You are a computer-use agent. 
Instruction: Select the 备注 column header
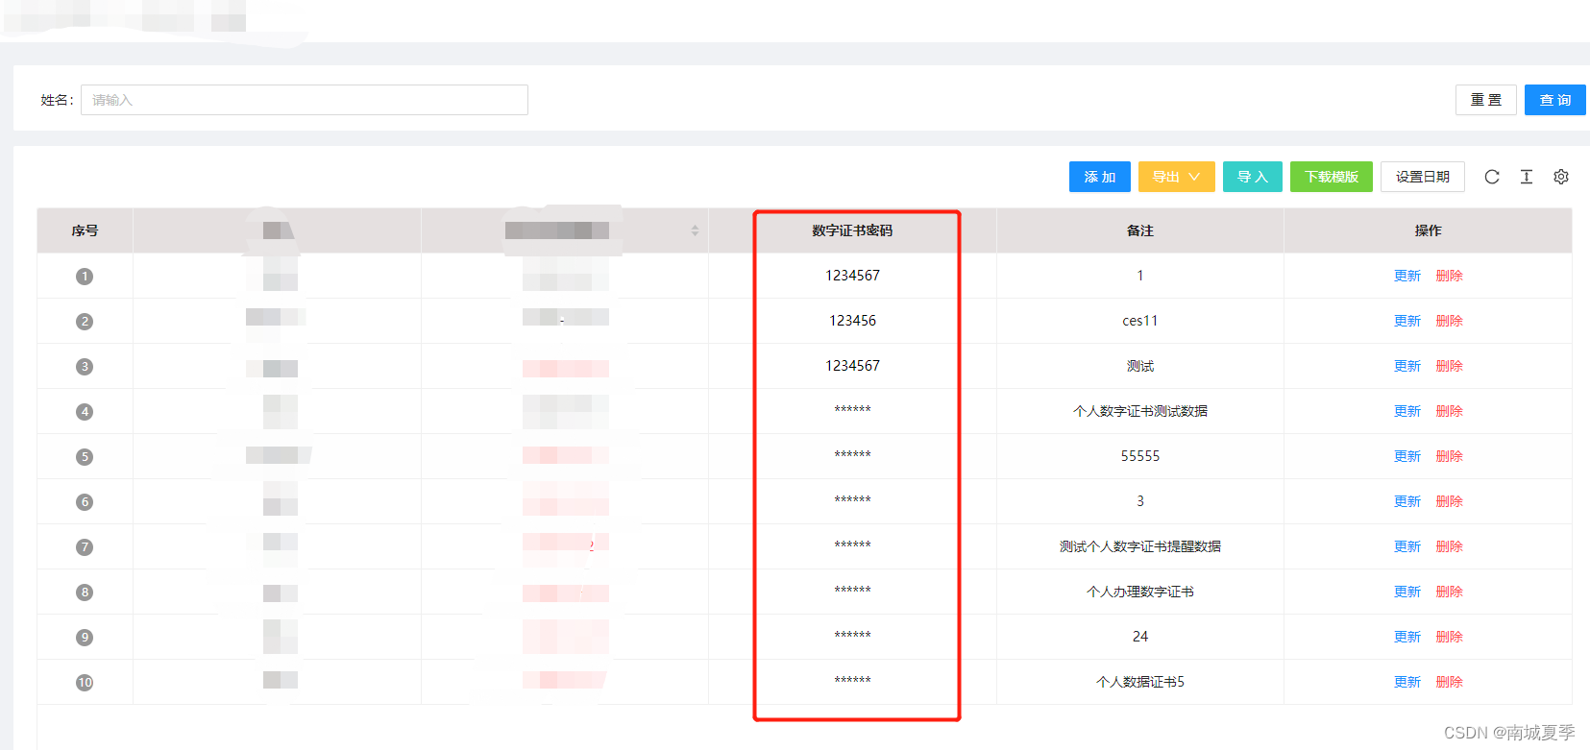tap(1140, 230)
